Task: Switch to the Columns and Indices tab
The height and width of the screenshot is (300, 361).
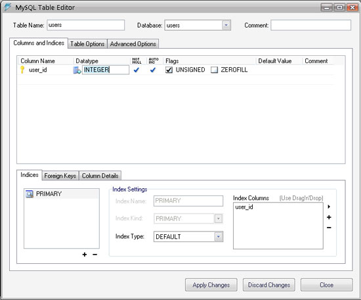Action: point(39,43)
